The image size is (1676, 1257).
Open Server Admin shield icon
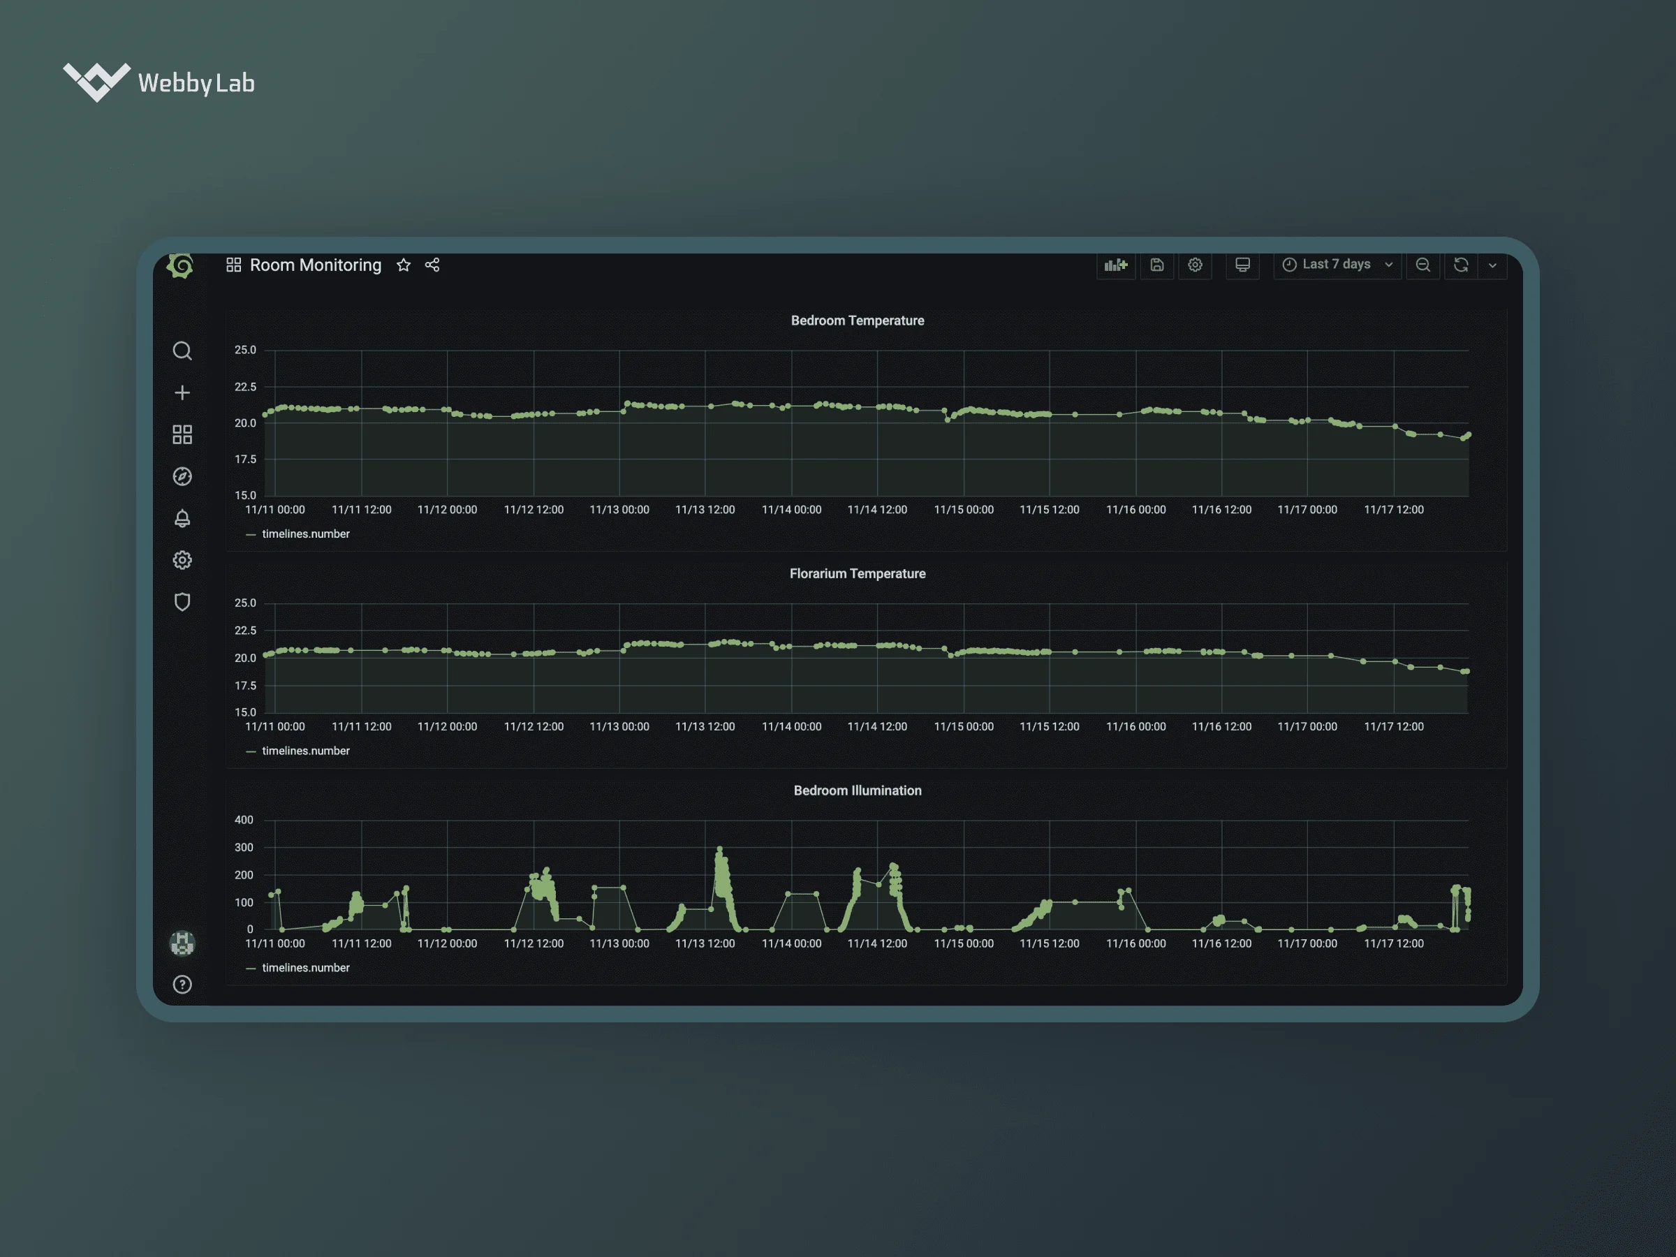(x=182, y=603)
